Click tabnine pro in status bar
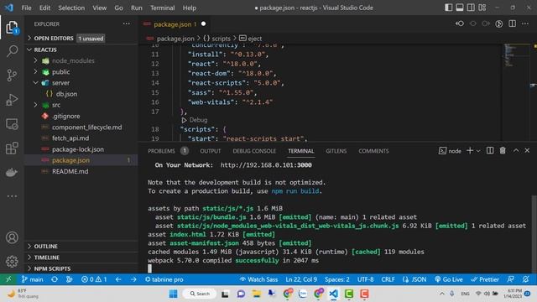The height and width of the screenshot is (302, 537). coord(164,279)
